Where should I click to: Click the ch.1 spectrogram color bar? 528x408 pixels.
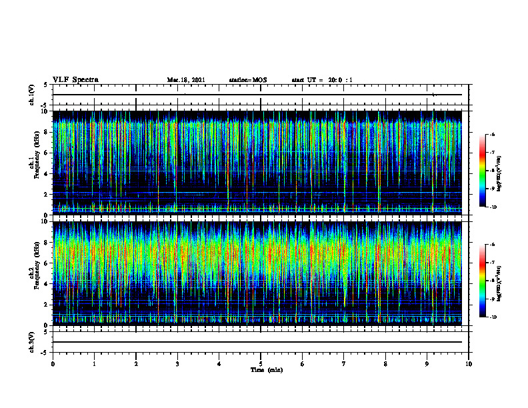point(483,171)
